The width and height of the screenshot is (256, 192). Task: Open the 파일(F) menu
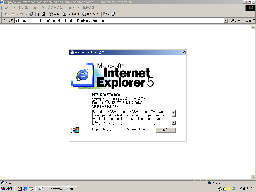pos(10,7)
